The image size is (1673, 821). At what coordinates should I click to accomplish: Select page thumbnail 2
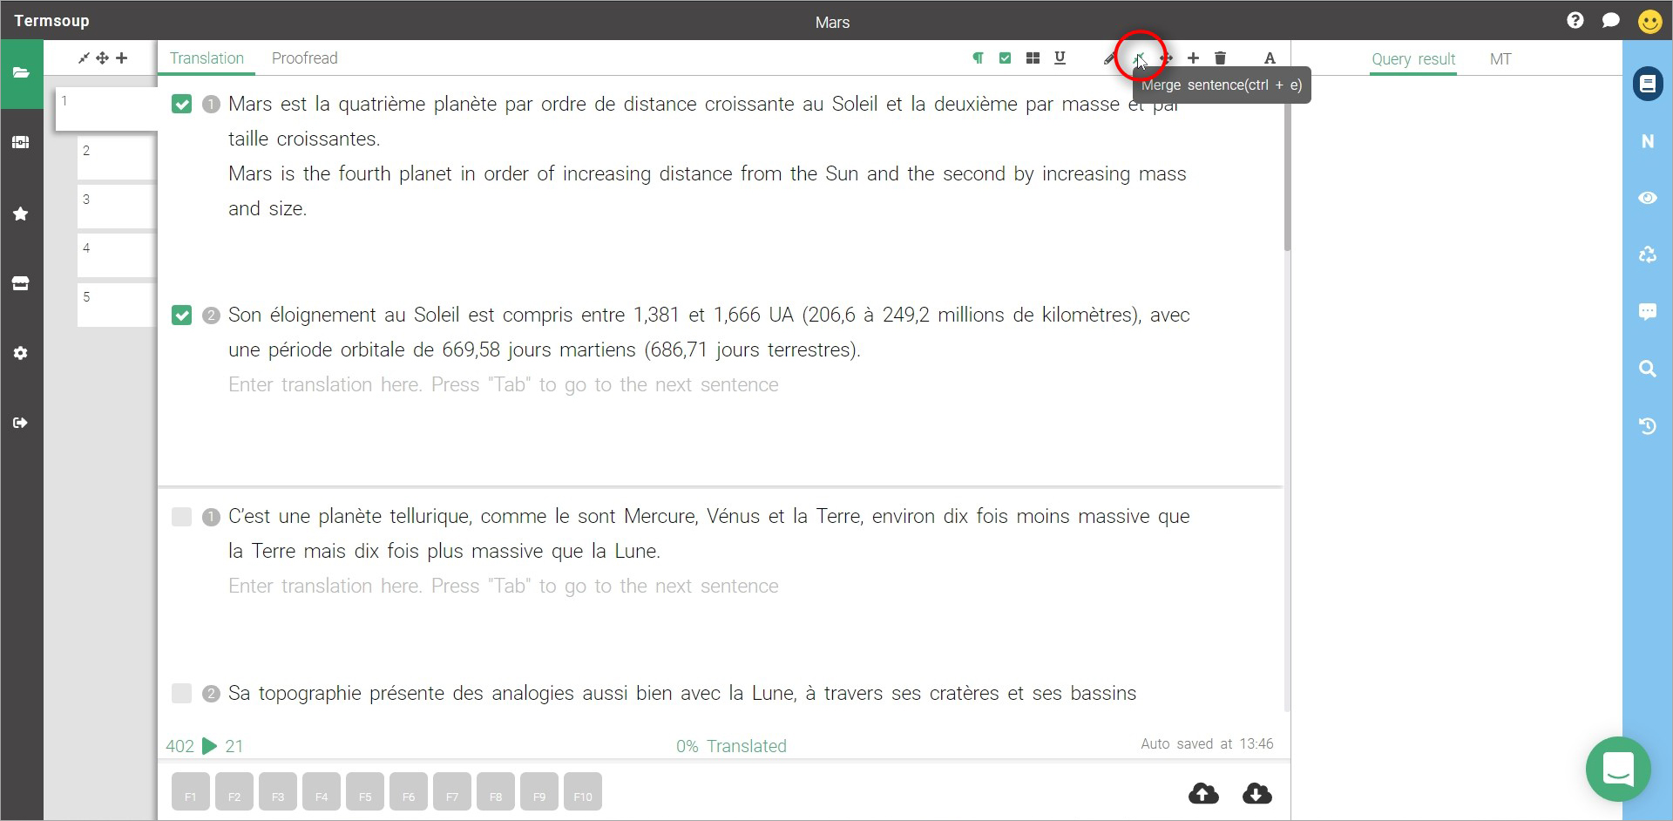[117, 158]
